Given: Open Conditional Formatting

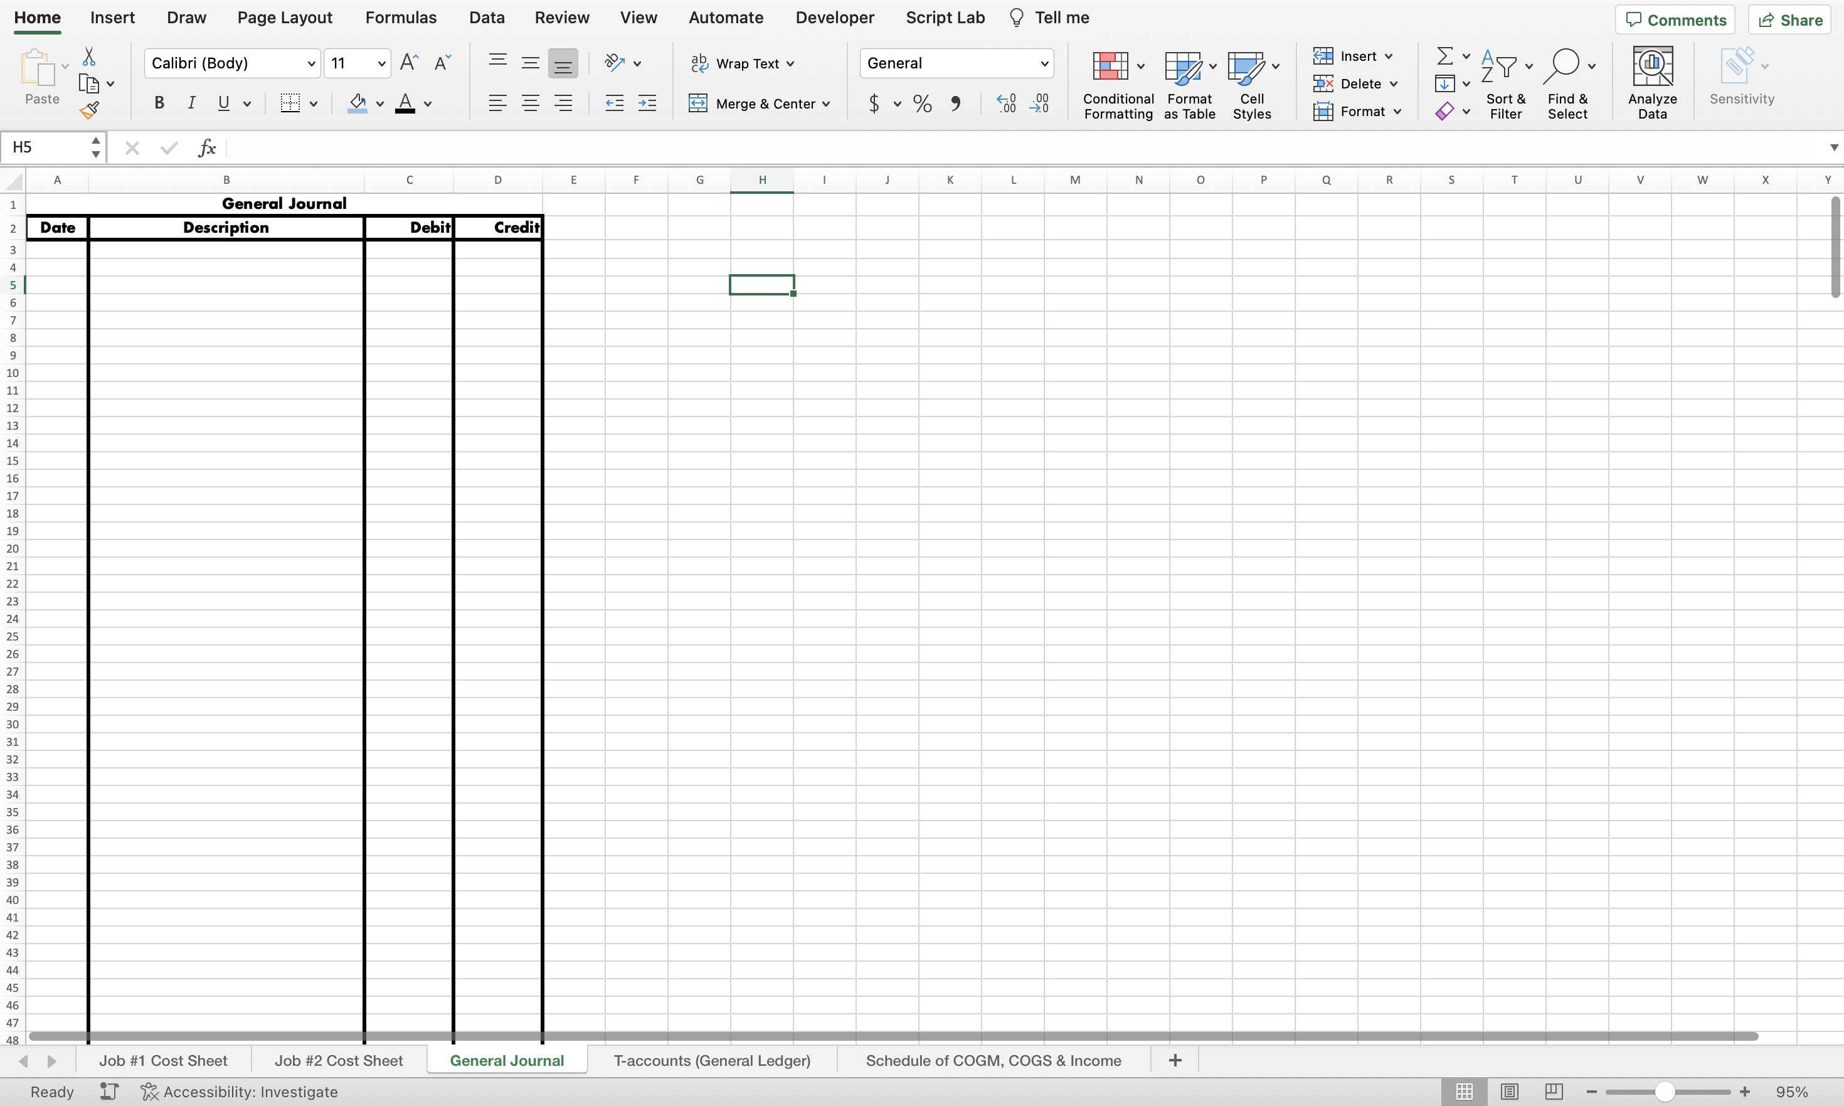Looking at the screenshot, I should pyautogui.click(x=1117, y=82).
